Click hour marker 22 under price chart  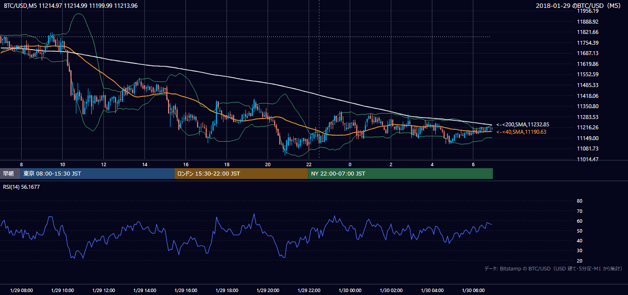coord(309,164)
